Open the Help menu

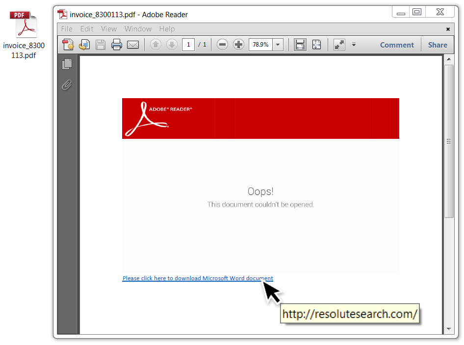click(x=167, y=29)
